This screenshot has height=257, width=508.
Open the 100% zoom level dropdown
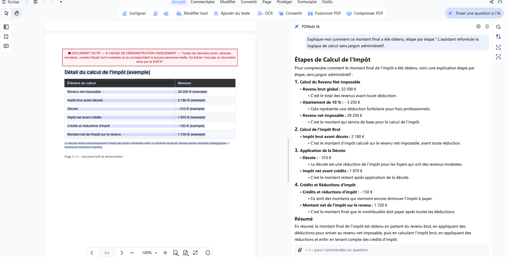(149, 253)
